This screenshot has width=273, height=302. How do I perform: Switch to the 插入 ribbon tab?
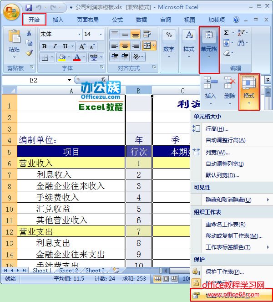pos(58,20)
